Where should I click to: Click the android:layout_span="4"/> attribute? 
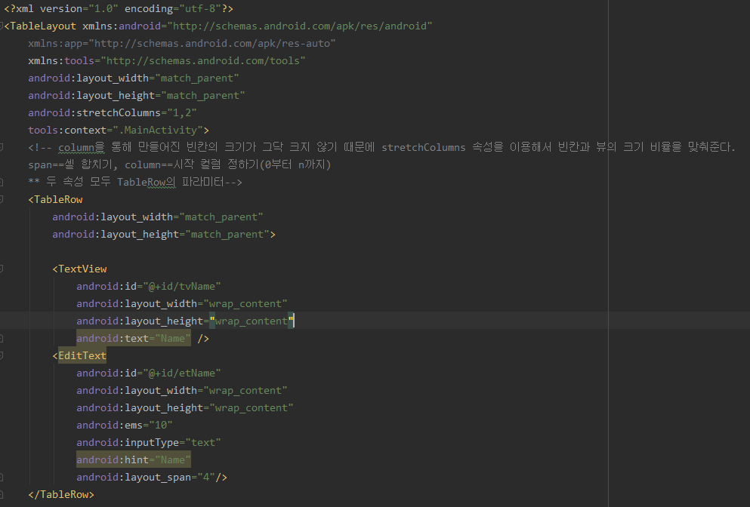click(x=152, y=478)
